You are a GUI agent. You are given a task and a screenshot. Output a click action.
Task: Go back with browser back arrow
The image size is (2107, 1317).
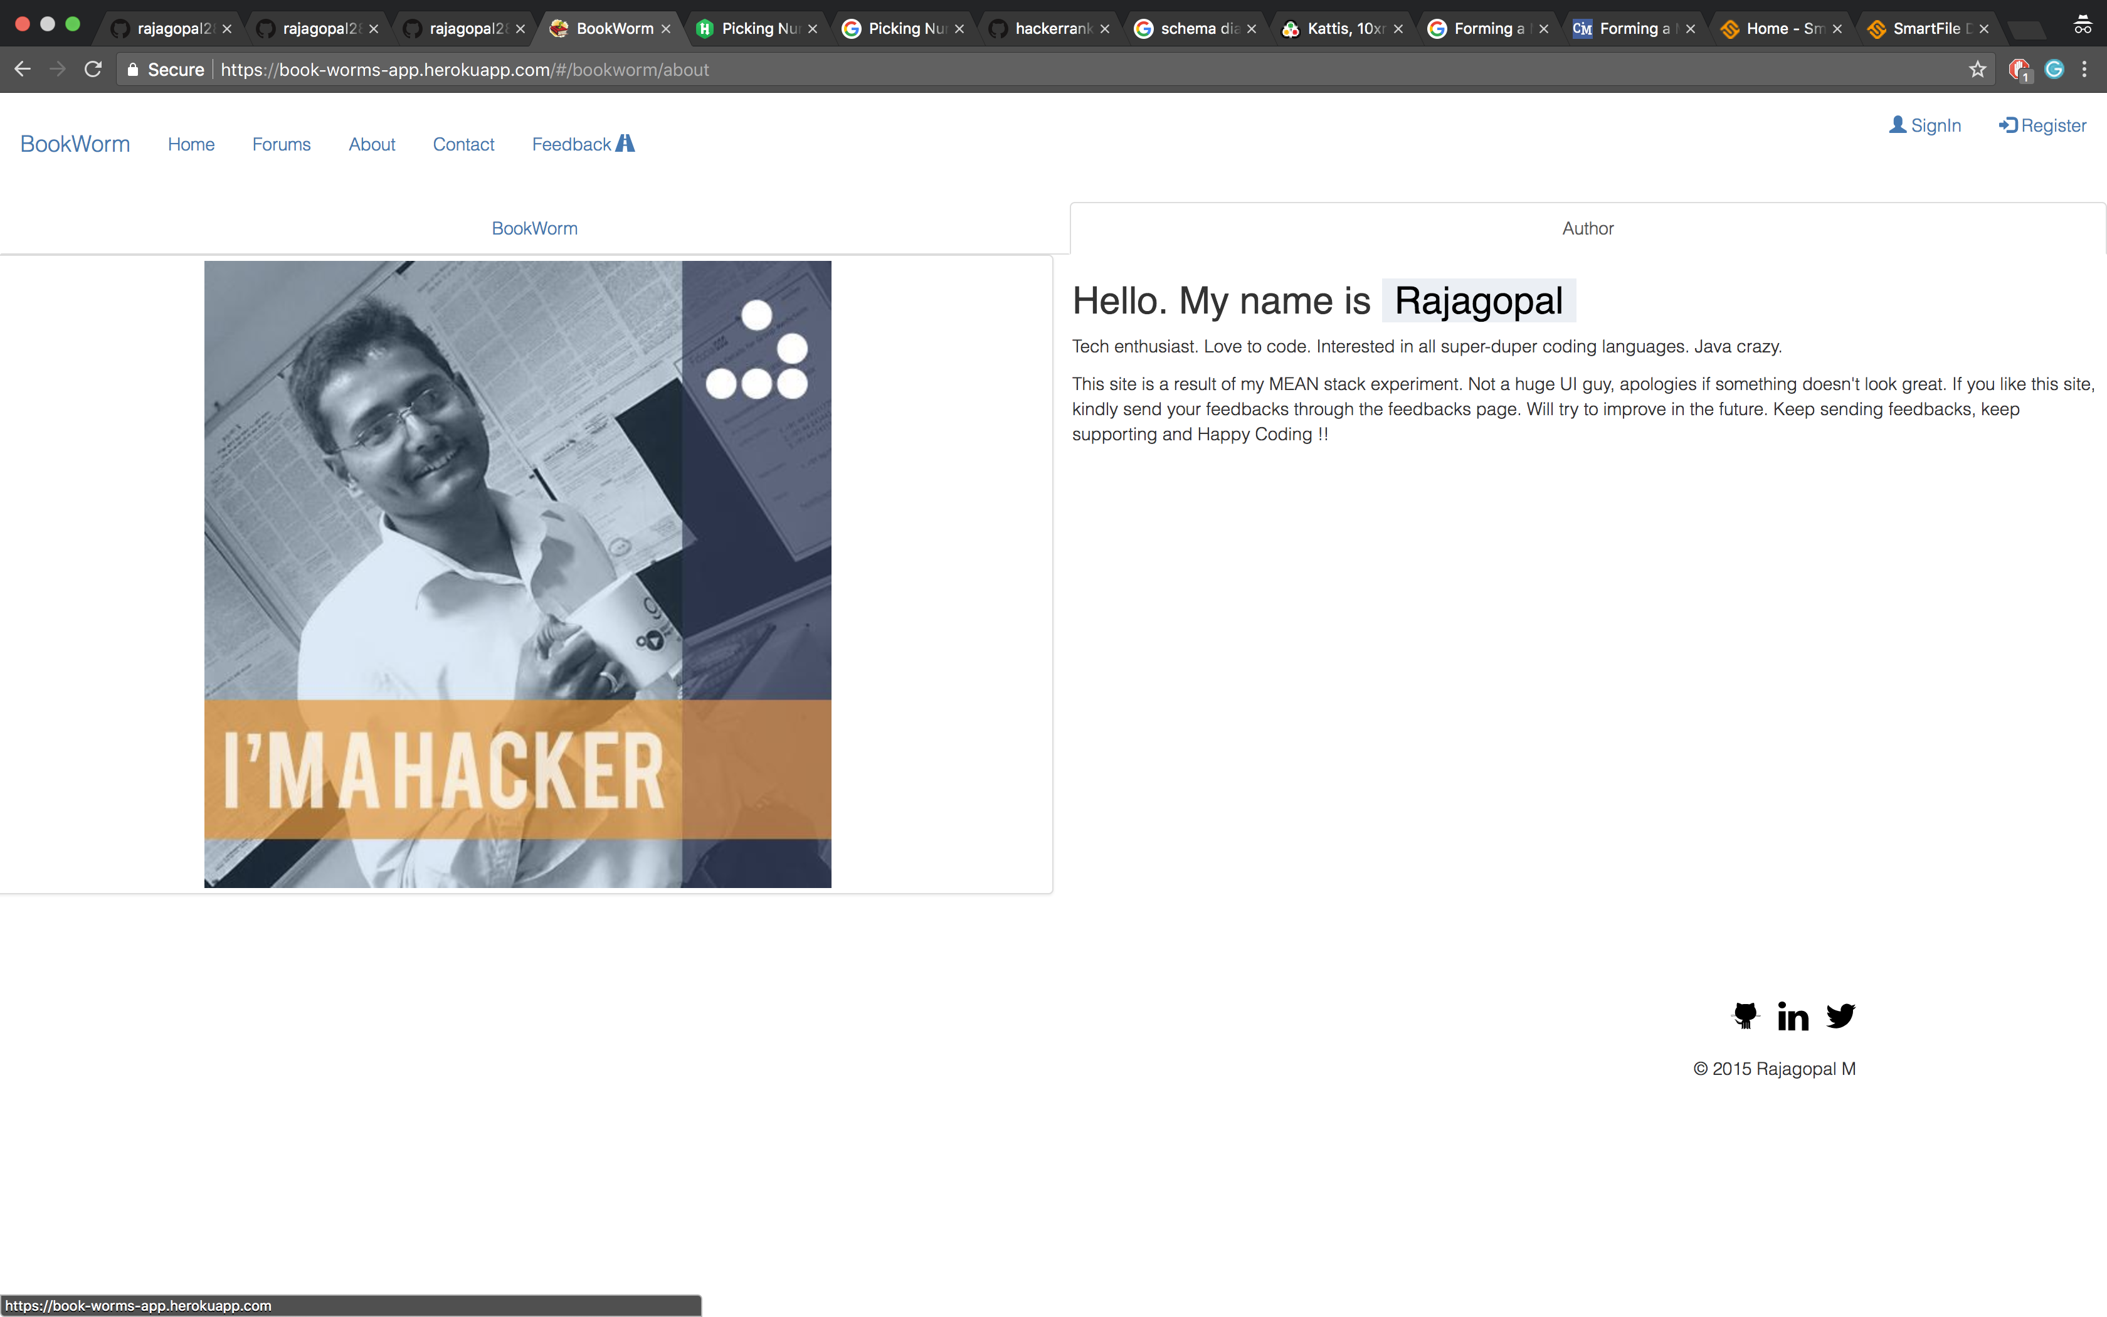23,70
